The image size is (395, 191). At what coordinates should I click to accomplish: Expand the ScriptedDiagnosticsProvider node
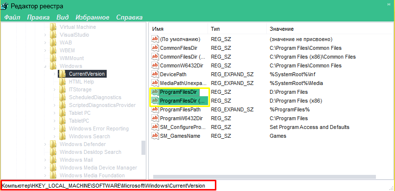point(54,105)
